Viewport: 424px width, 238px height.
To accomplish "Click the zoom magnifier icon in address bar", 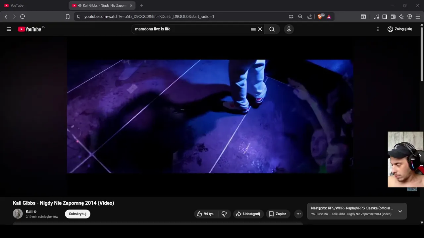I will tap(300, 17).
